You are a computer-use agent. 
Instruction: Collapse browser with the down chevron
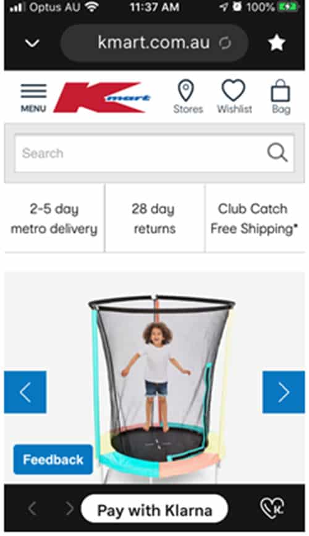pyautogui.click(x=32, y=43)
